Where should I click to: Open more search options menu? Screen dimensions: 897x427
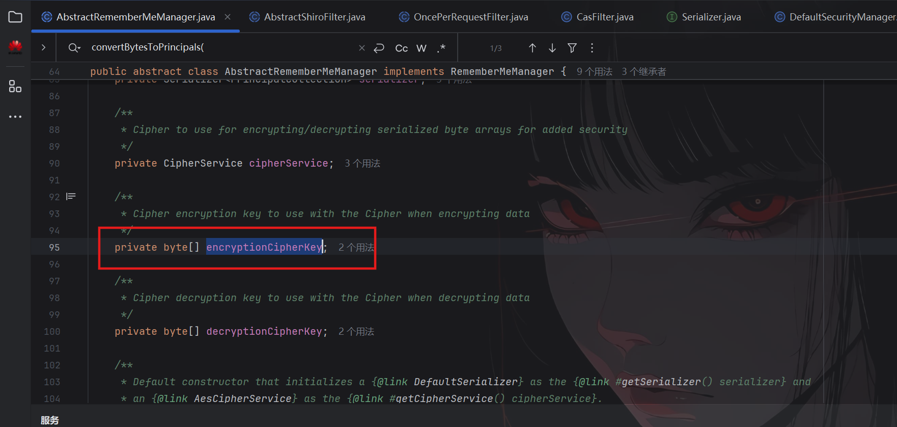click(592, 48)
